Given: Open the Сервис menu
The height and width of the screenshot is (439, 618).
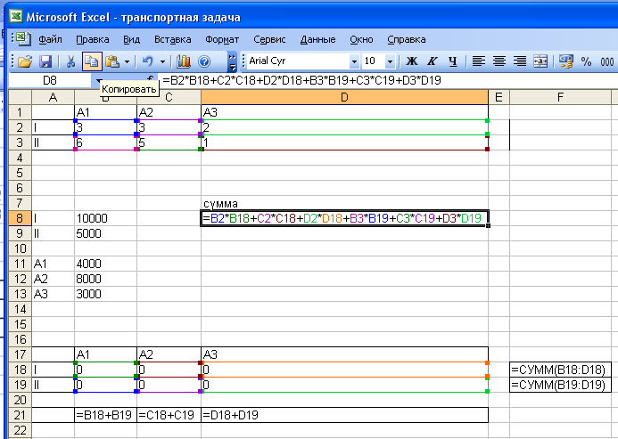Looking at the screenshot, I should (269, 39).
